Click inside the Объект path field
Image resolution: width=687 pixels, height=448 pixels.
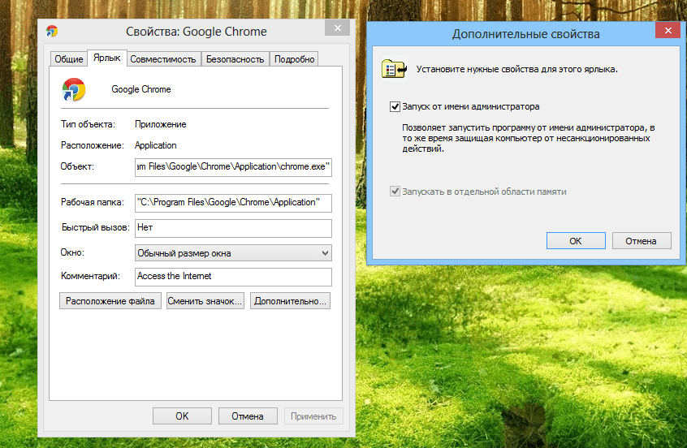point(232,166)
